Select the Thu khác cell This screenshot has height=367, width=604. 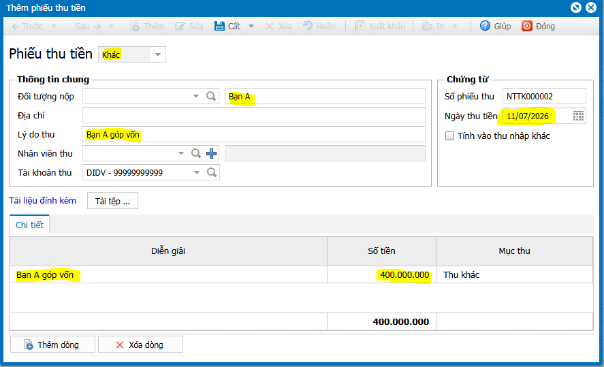coord(514,274)
